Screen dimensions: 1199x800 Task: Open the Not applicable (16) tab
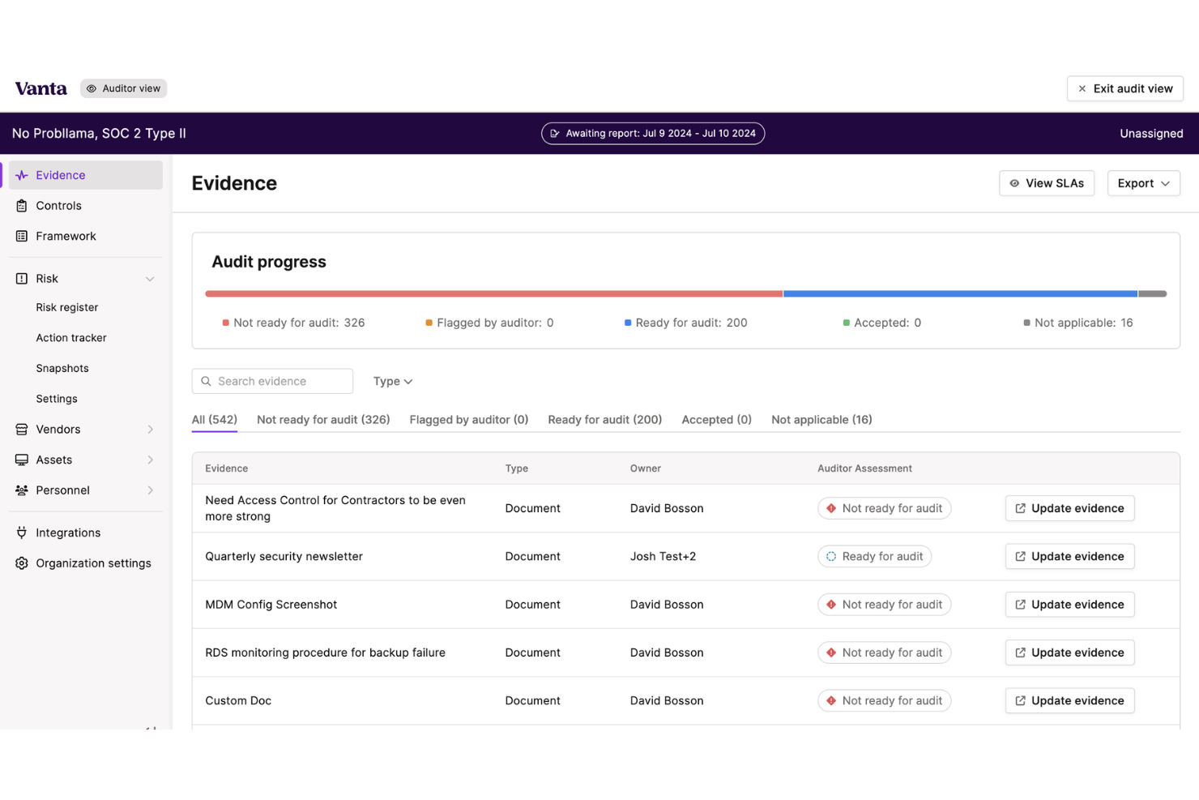click(821, 419)
